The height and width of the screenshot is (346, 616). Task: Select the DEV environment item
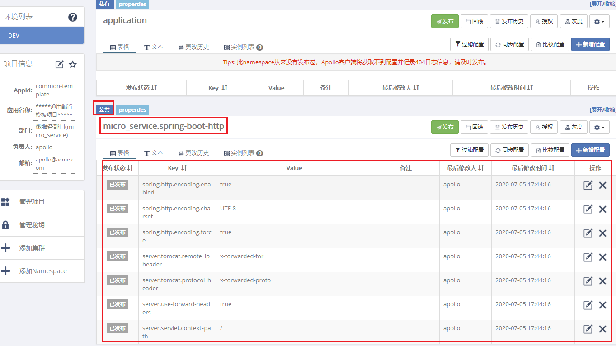(42, 35)
